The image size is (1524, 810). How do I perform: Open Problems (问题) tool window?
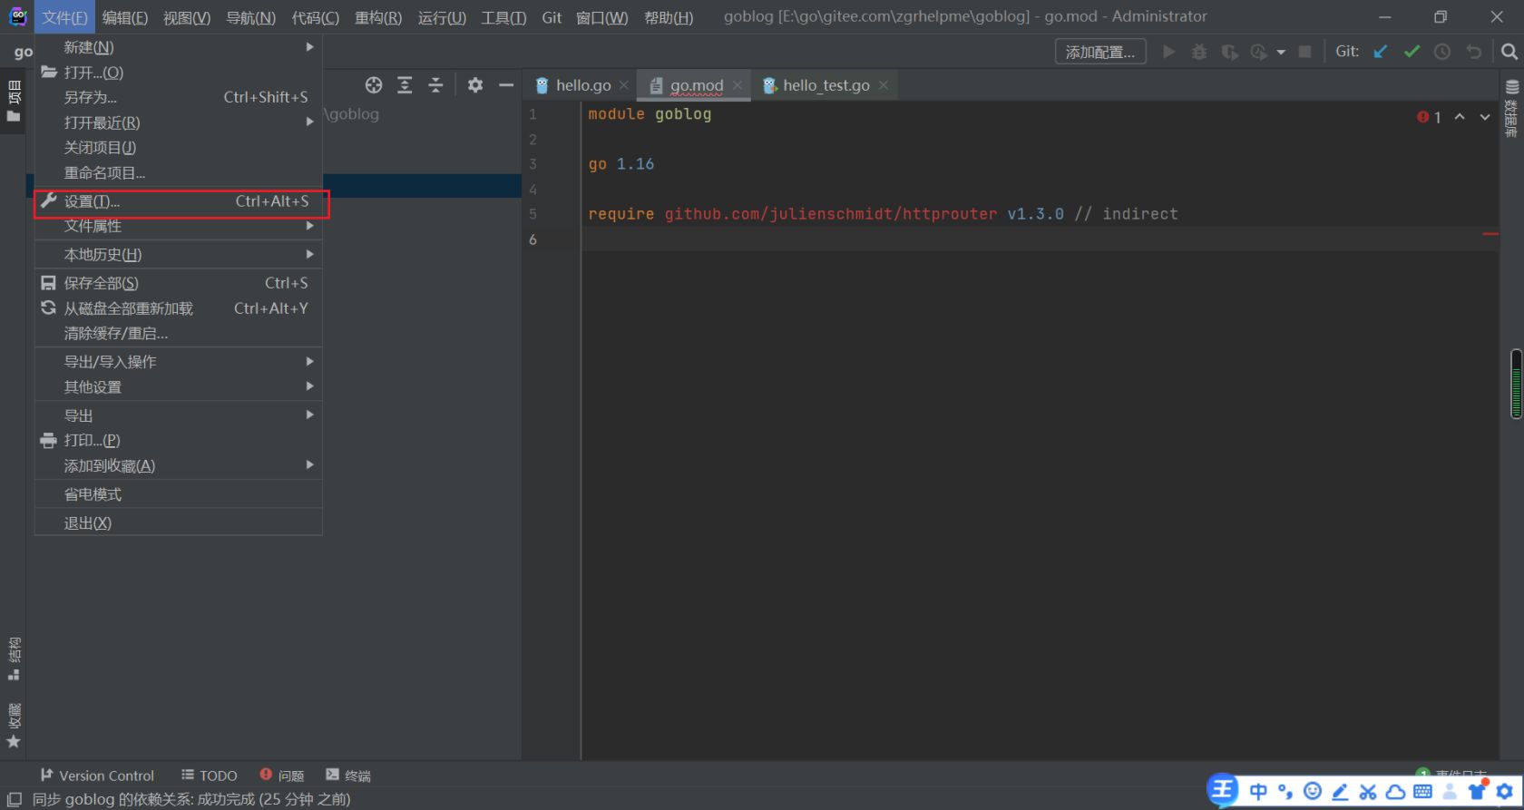click(x=282, y=776)
